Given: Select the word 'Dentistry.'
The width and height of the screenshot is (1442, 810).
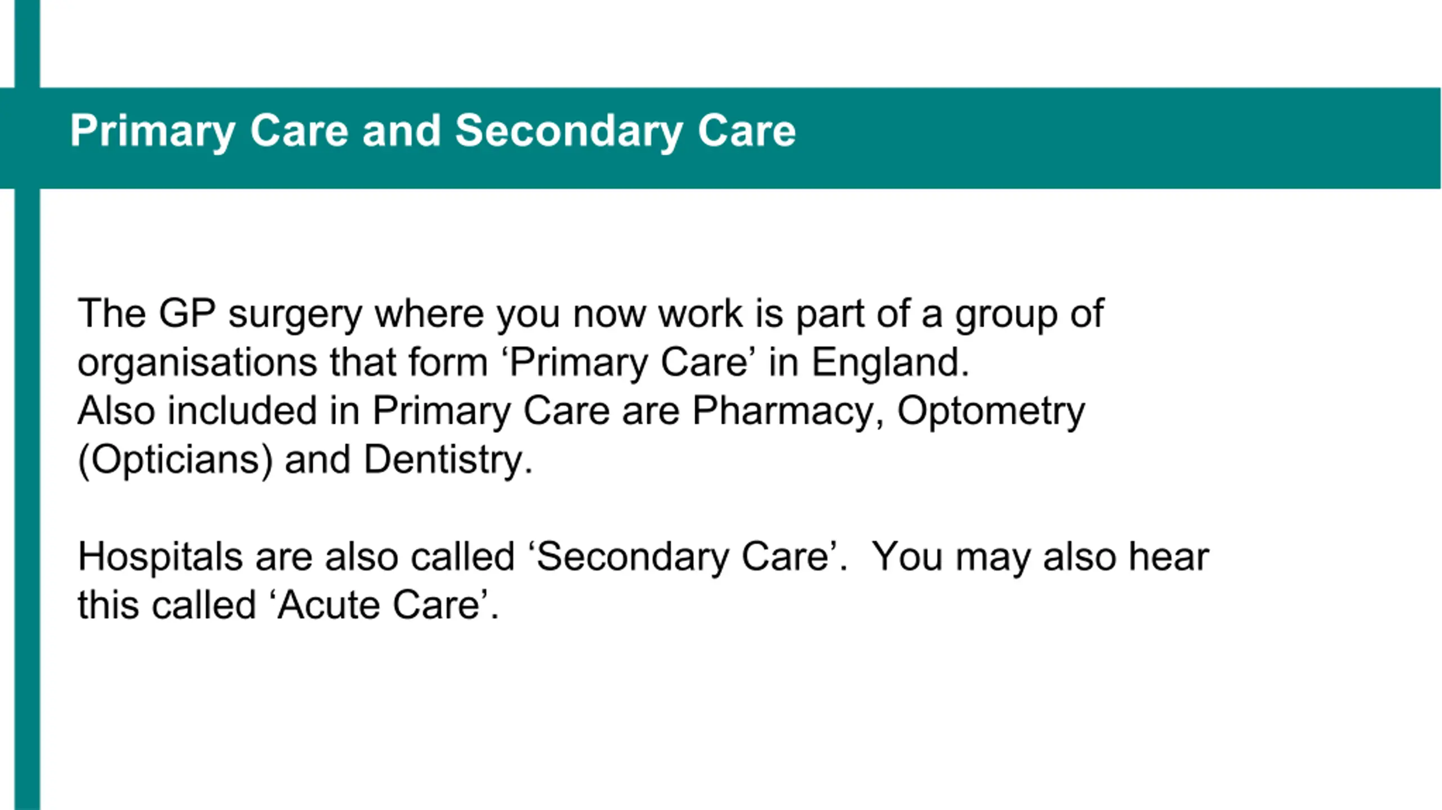Looking at the screenshot, I should 448,460.
